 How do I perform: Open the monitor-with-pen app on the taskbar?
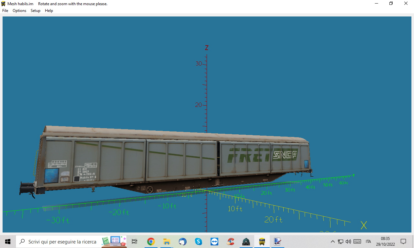[x=278, y=242]
